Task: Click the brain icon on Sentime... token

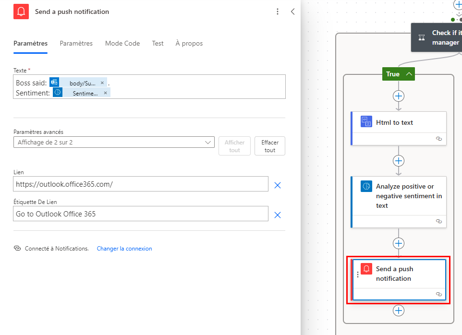Action: tap(58, 93)
